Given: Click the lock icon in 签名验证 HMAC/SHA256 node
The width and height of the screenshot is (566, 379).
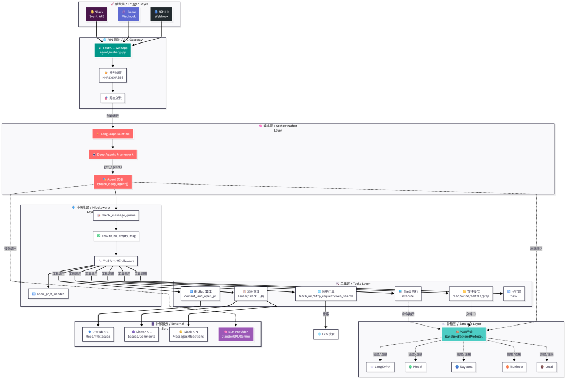Looking at the screenshot, I should [x=106, y=73].
